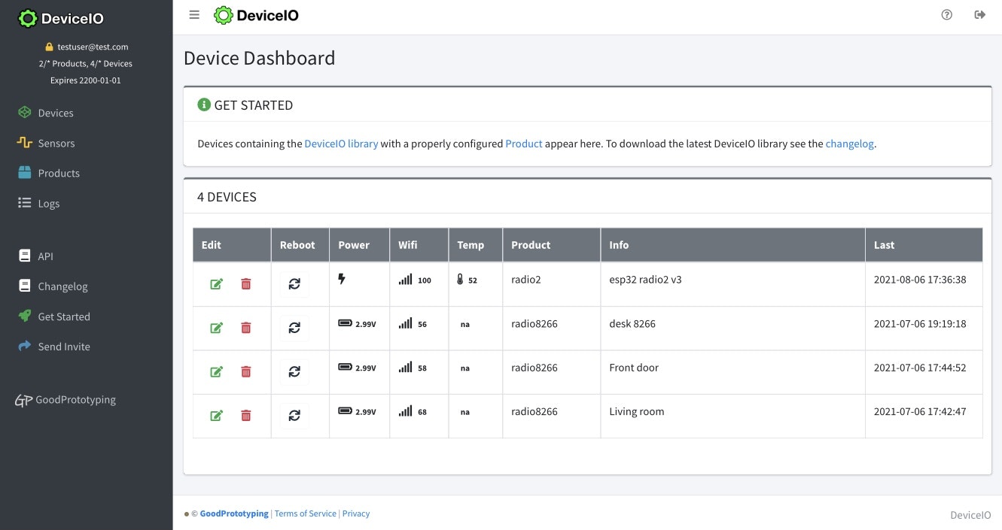Open the help question mark icon

946,14
